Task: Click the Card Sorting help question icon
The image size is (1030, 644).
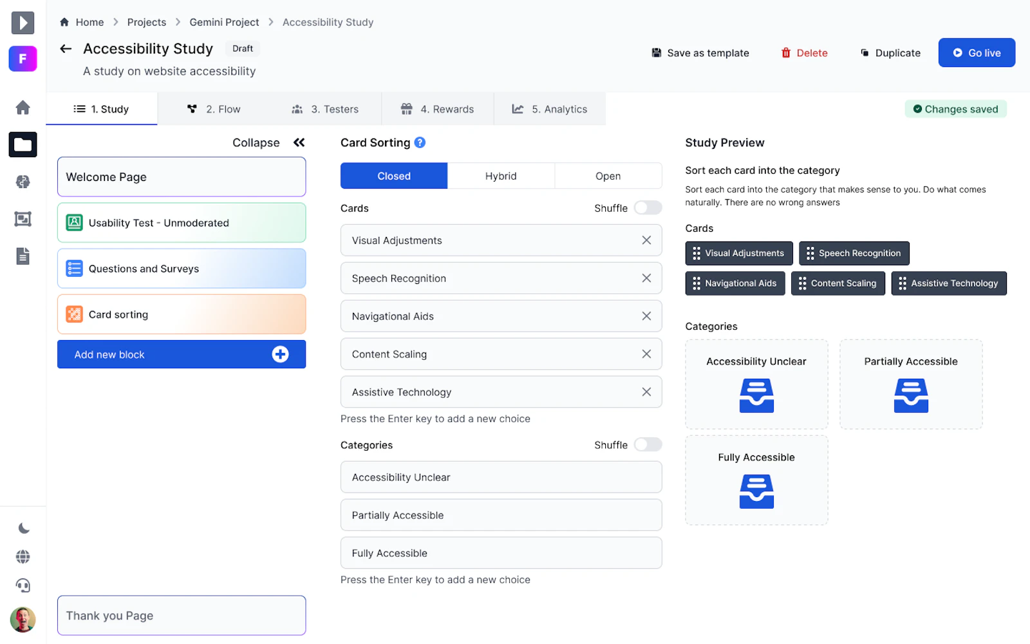Action: coord(420,142)
